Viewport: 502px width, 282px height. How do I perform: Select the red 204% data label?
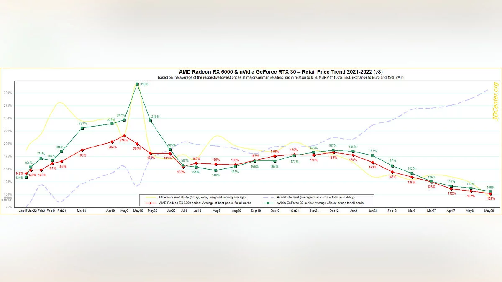click(x=113, y=147)
